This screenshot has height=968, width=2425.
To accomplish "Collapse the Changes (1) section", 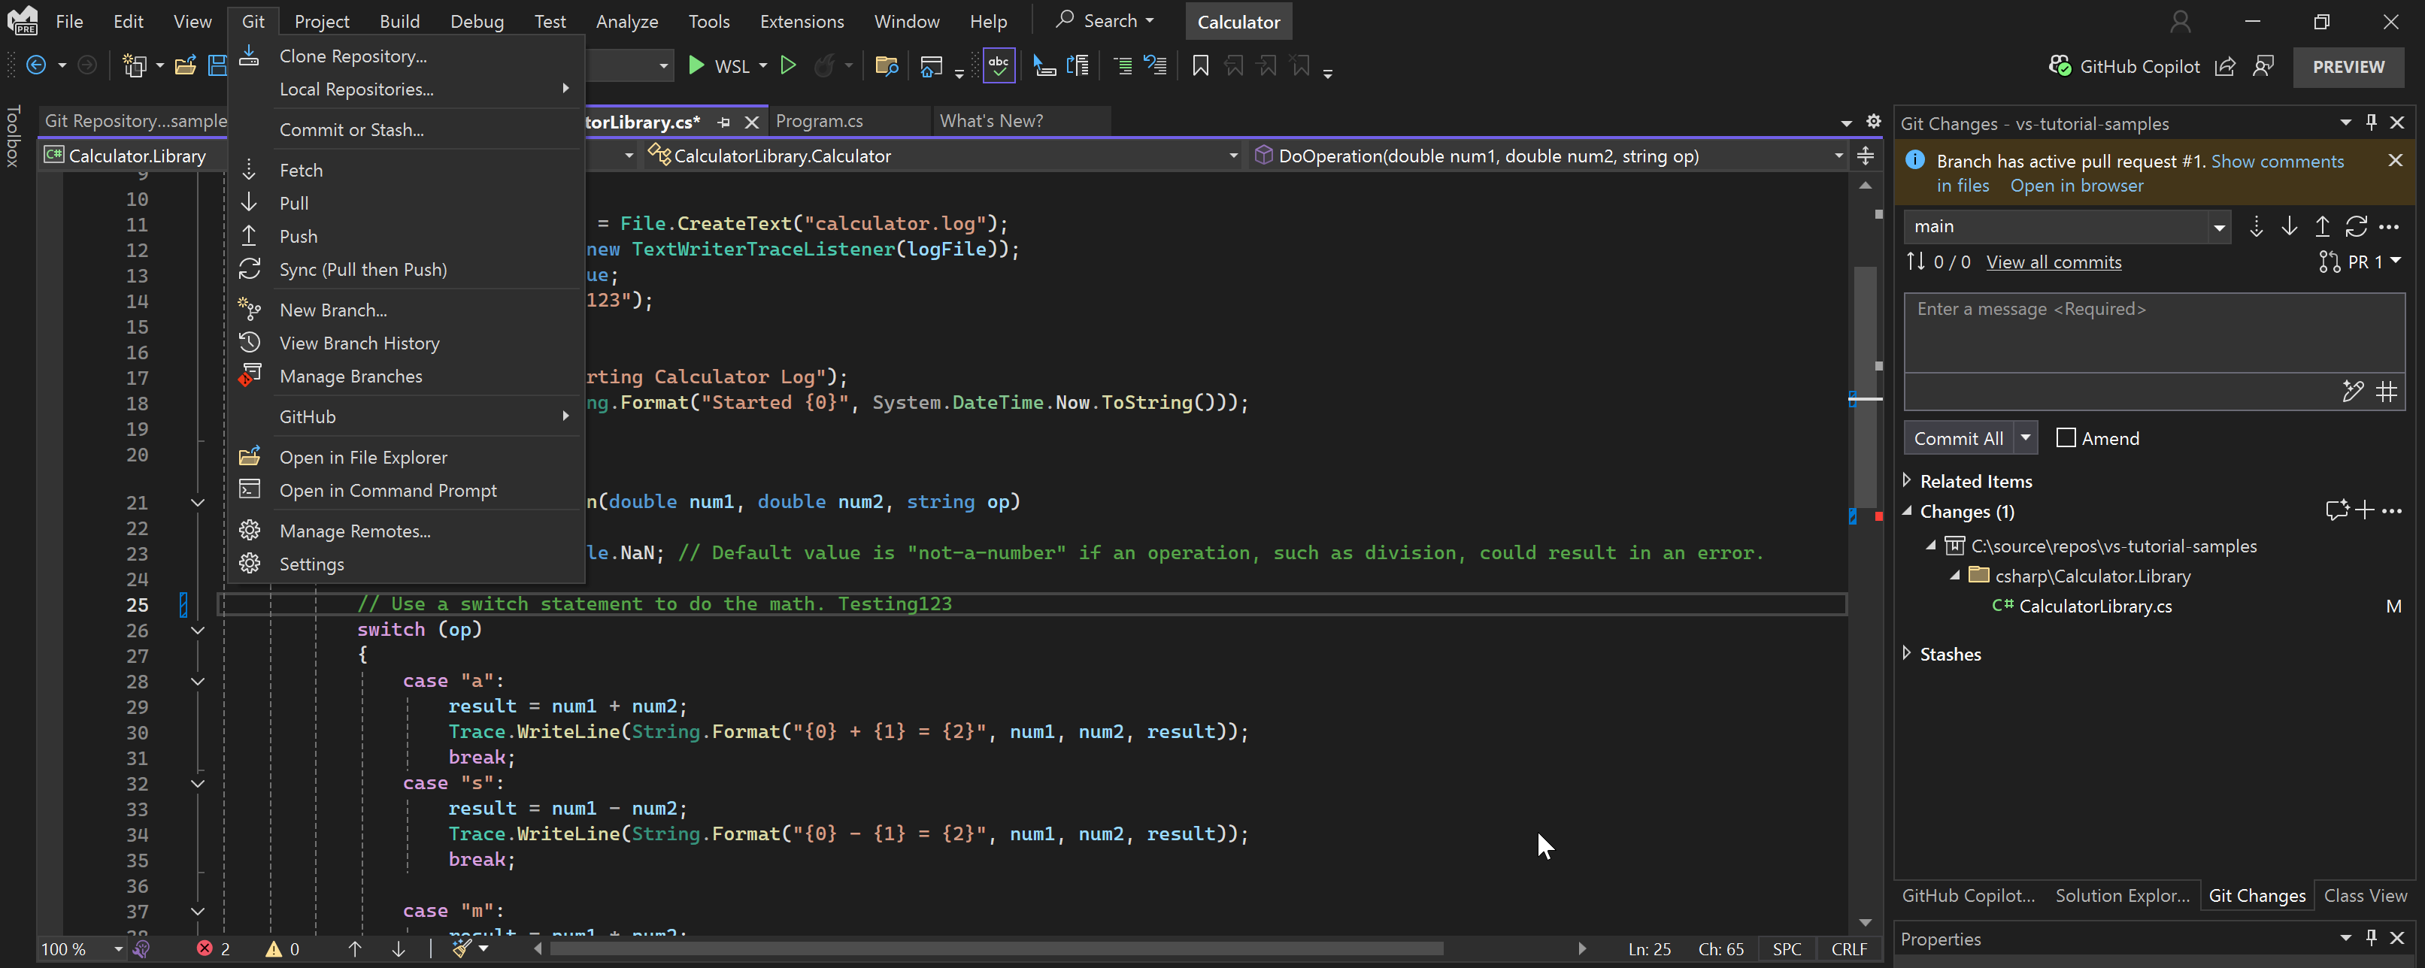I will [1907, 511].
